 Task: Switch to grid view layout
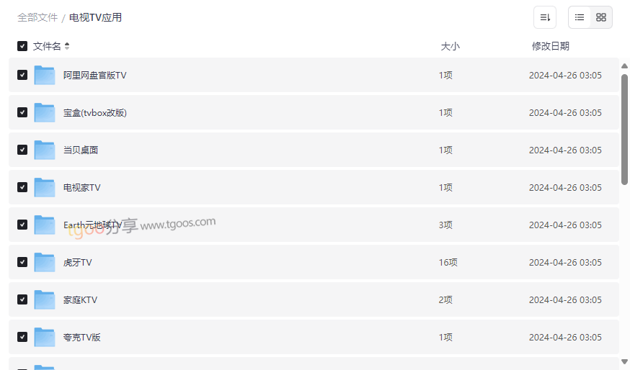coord(601,17)
